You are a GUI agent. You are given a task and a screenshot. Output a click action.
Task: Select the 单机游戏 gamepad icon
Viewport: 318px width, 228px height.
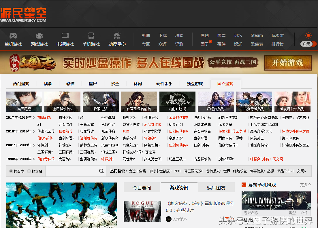[x=13, y=36]
